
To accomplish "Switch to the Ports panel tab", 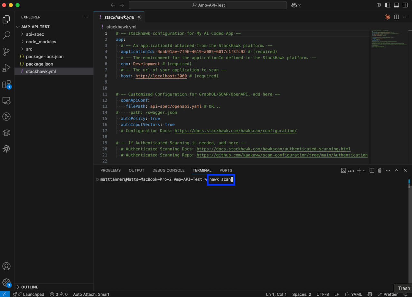I will (x=226, y=170).
